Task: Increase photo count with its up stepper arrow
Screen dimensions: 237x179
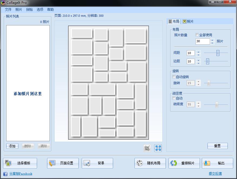Action: point(212,40)
